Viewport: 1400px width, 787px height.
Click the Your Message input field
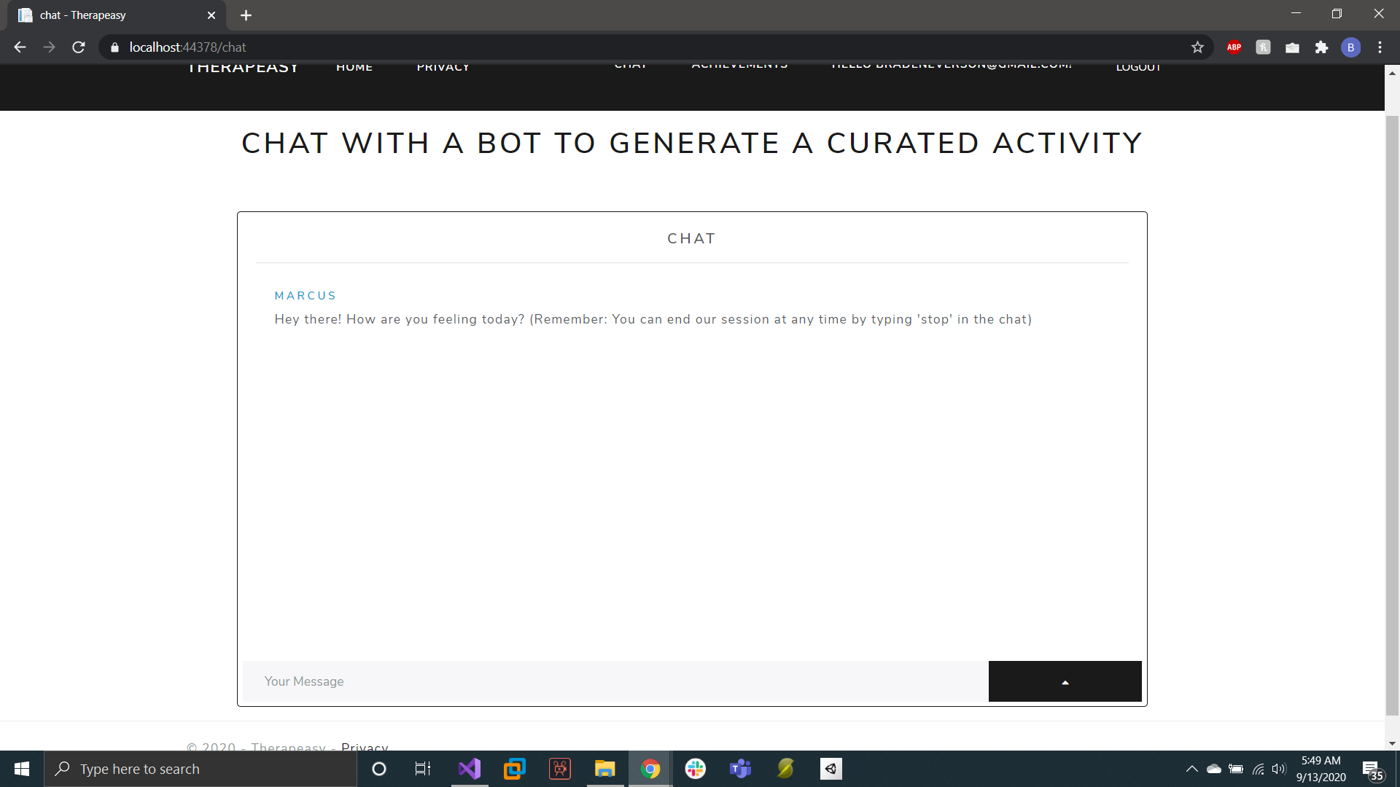pos(615,681)
